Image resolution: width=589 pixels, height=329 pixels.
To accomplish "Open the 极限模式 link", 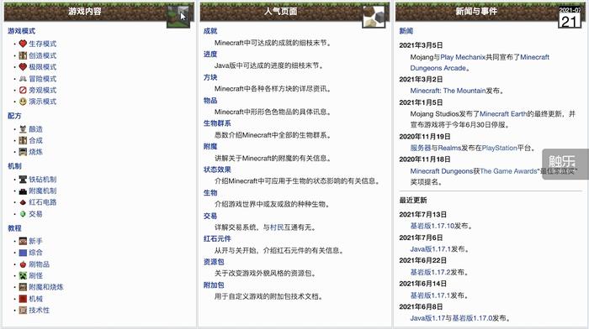I will pos(42,67).
